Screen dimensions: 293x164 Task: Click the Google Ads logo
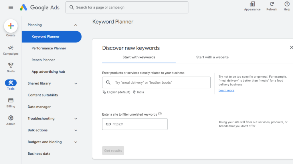(x=39, y=7)
